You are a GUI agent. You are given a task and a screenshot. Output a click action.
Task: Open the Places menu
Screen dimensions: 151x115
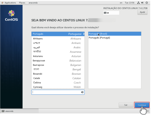(x=22, y=3)
